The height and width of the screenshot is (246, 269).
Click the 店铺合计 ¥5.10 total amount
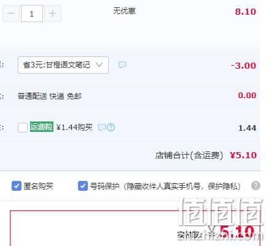[243, 155]
